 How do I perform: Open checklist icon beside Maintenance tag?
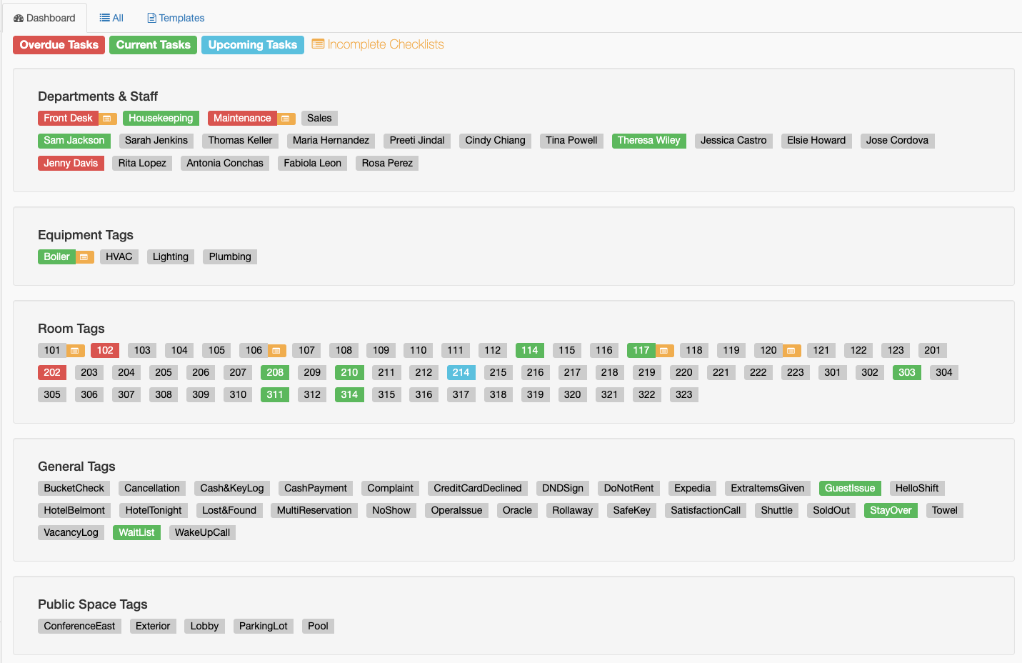pyautogui.click(x=286, y=119)
